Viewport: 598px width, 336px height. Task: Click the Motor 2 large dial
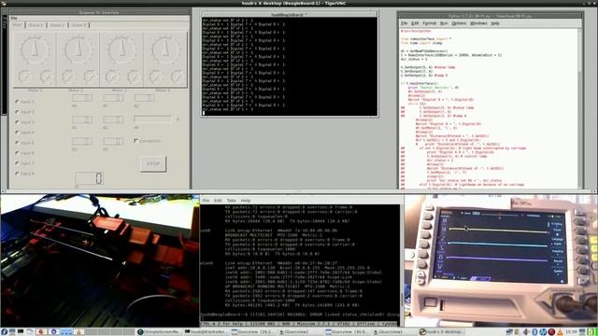(78, 49)
